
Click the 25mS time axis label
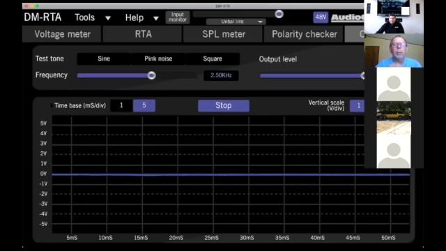pyautogui.click(x=211, y=238)
